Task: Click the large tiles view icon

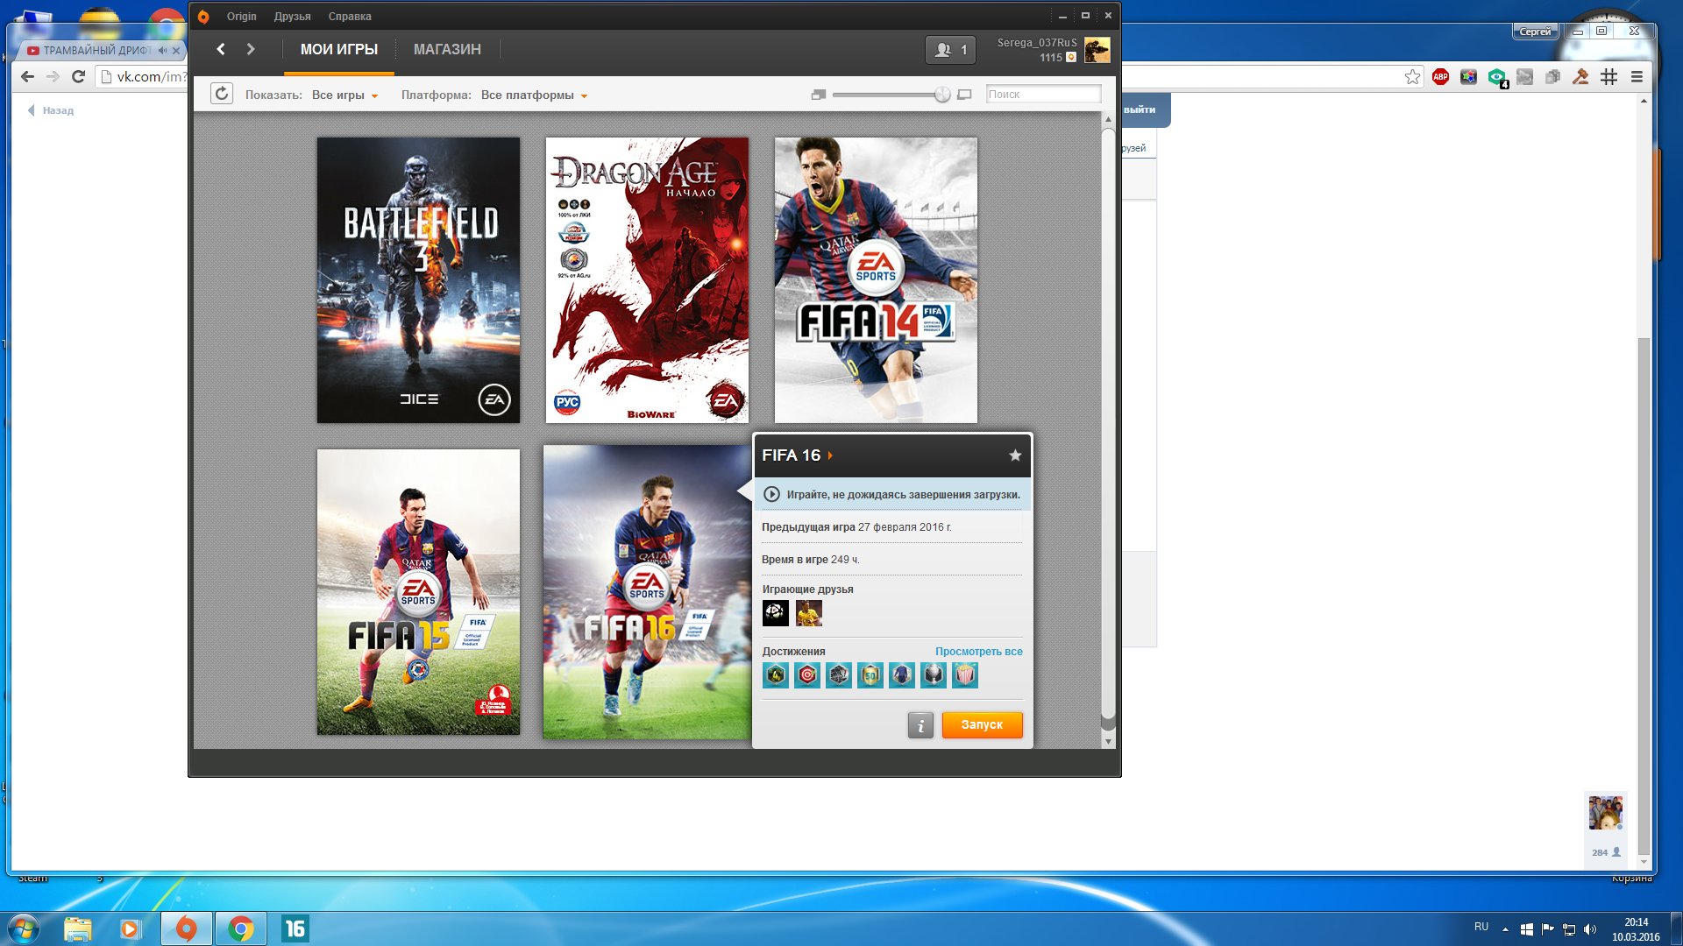Action: (x=964, y=95)
